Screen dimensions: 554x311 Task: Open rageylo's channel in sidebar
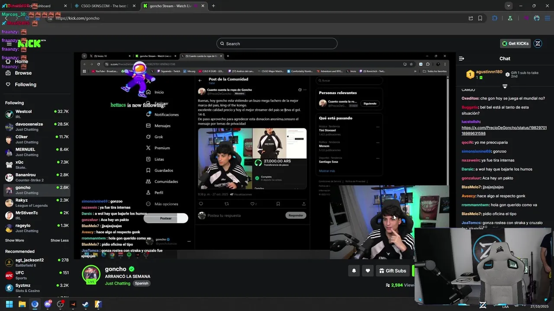tap(36, 228)
